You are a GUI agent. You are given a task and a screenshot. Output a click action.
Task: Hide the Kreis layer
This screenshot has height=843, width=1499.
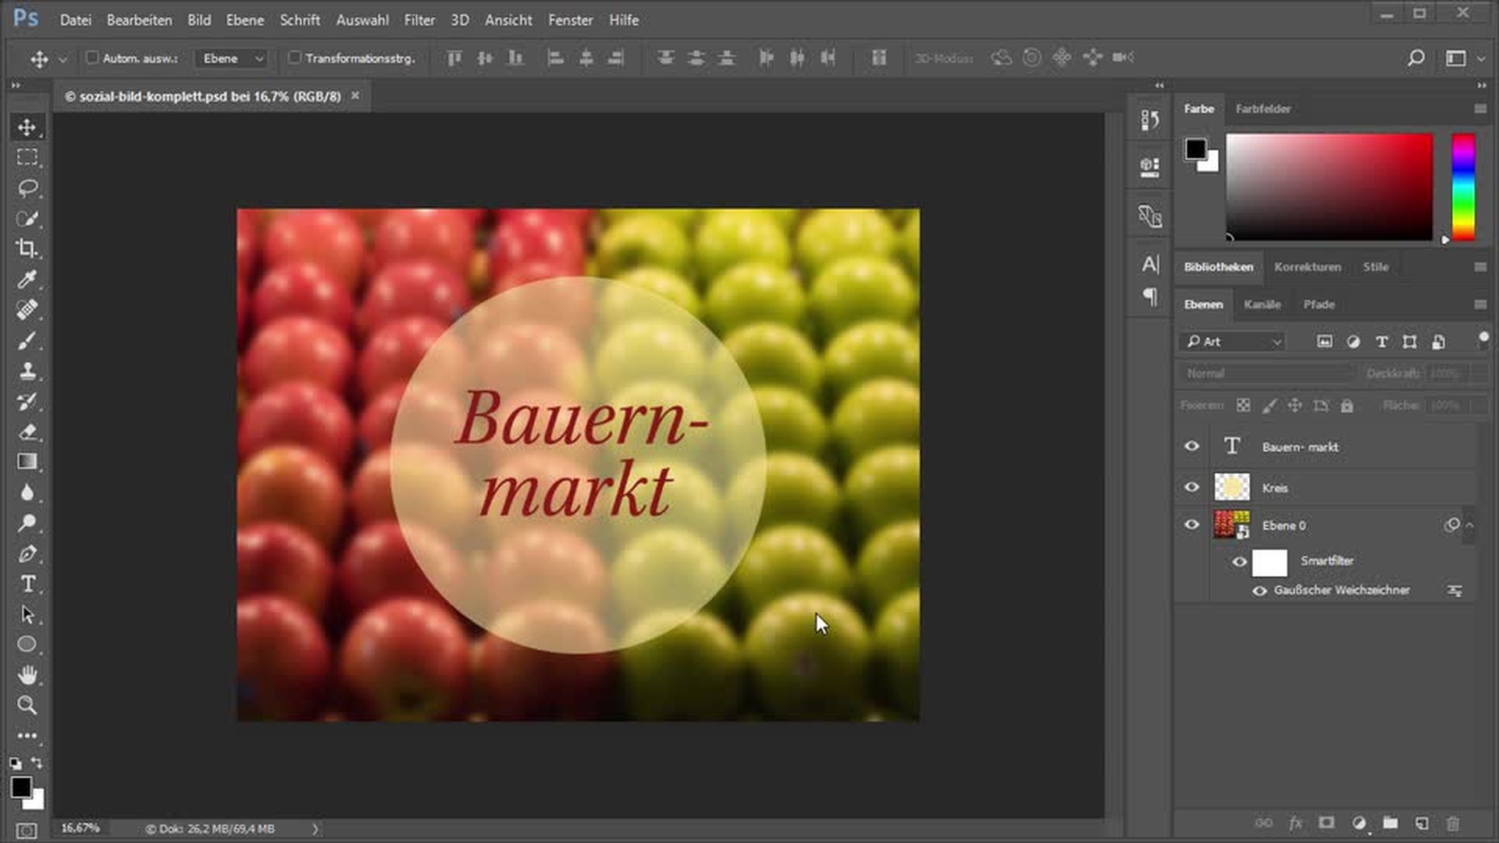[x=1191, y=487]
